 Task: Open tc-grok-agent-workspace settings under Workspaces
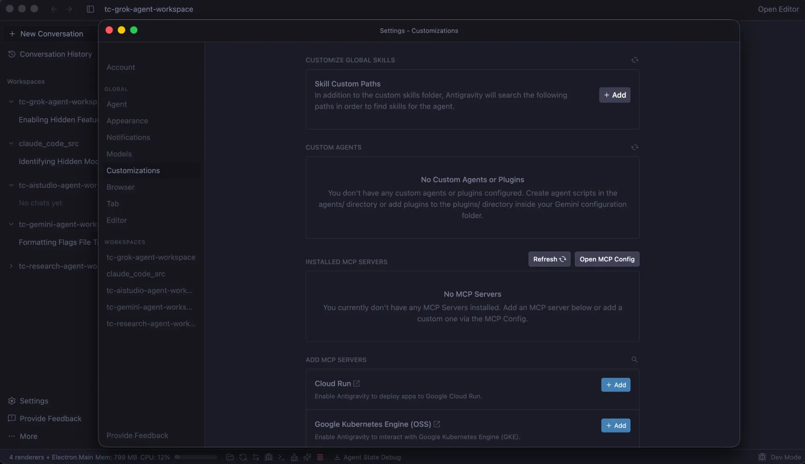[x=151, y=257]
